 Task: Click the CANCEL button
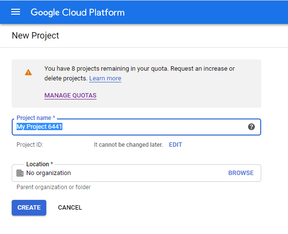[70, 208]
